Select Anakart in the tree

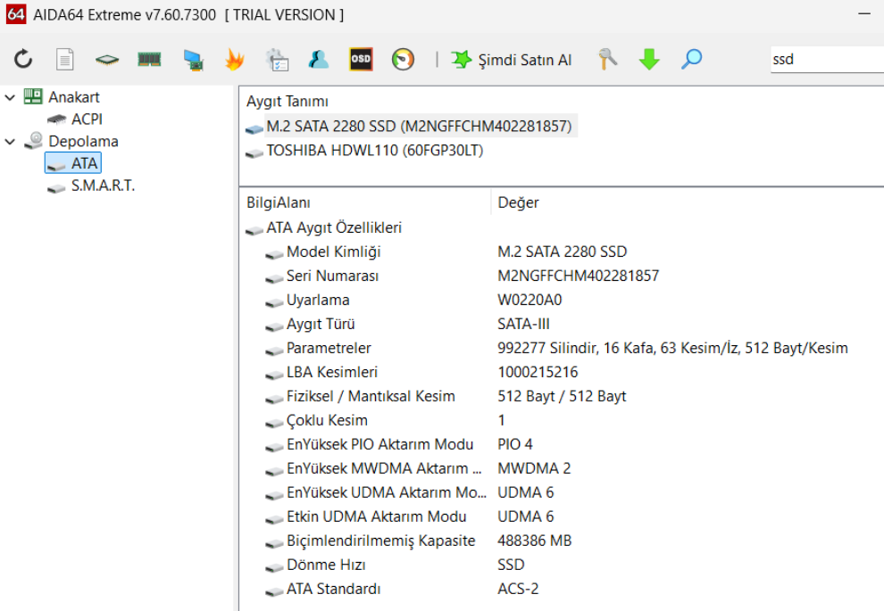[74, 97]
